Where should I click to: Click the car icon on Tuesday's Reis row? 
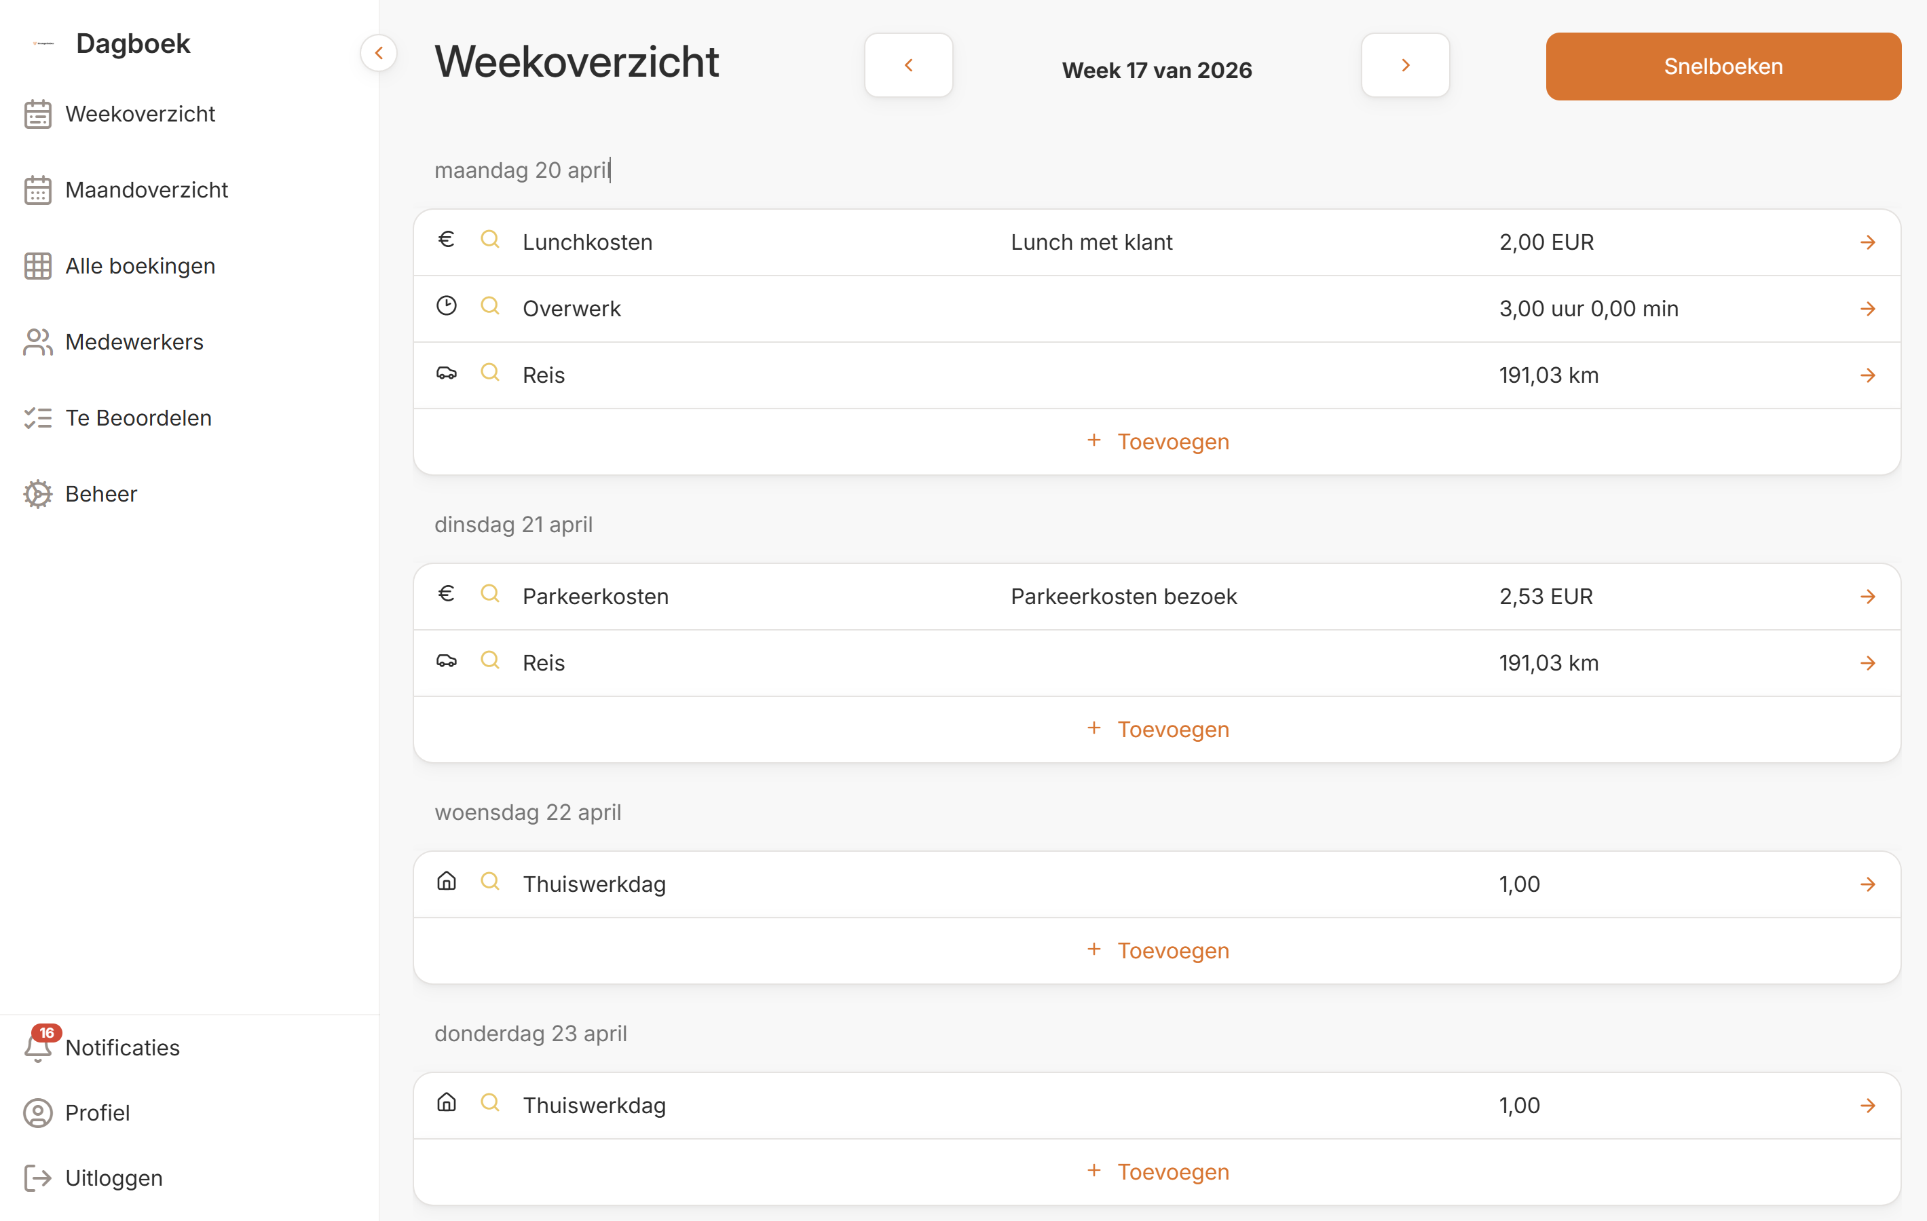(x=447, y=661)
